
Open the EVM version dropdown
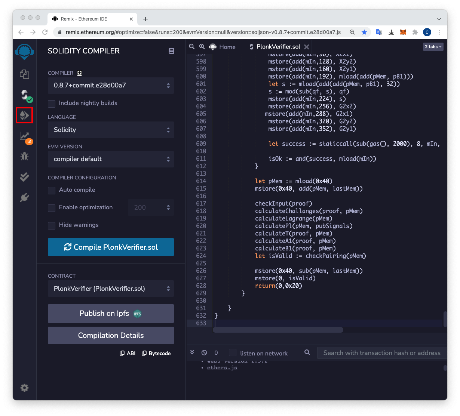click(111, 159)
